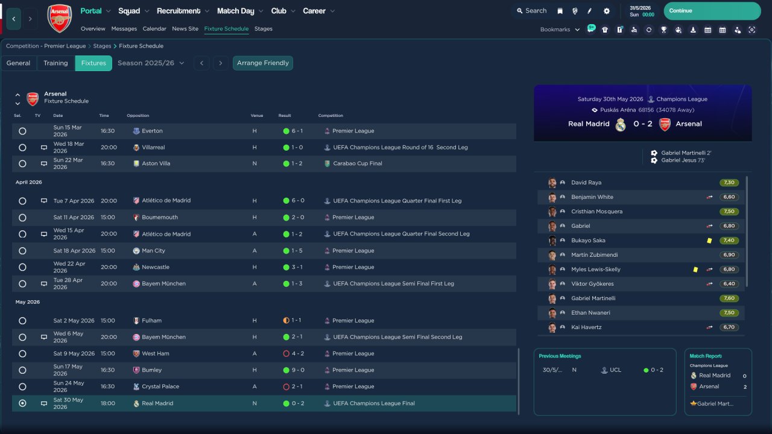Image resolution: width=772 pixels, height=434 pixels.
Task: Click the Arrange Friendly button
Action: click(263, 63)
